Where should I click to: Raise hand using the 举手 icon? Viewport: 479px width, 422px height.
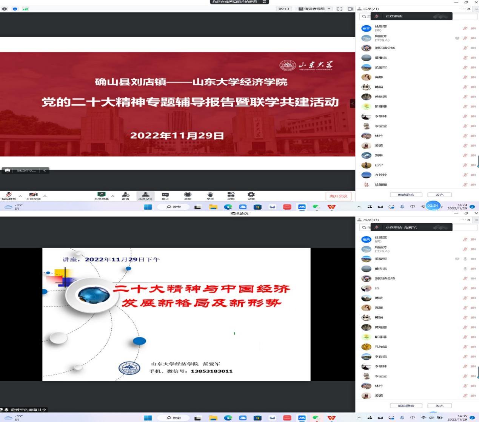[210, 195]
